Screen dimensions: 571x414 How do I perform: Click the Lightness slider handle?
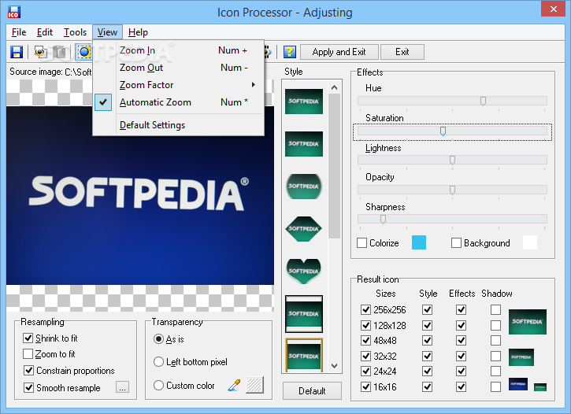point(452,160)
